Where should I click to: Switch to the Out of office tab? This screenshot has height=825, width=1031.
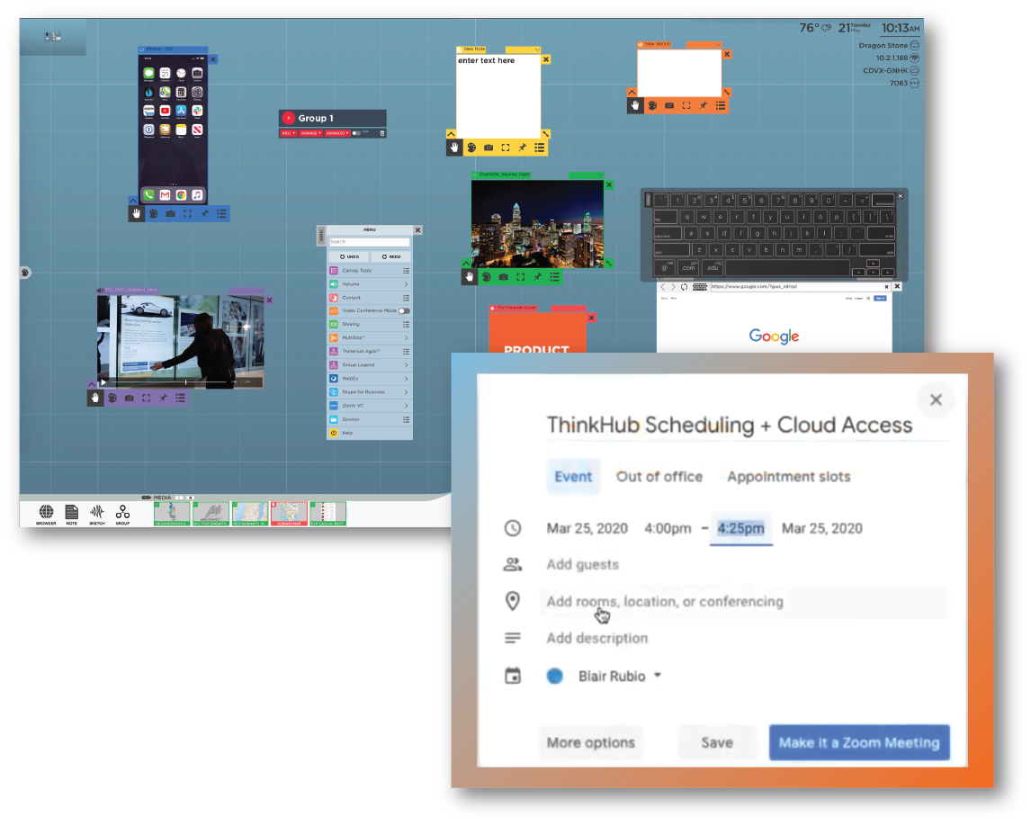pyautogui.click(x=659, y=477)
